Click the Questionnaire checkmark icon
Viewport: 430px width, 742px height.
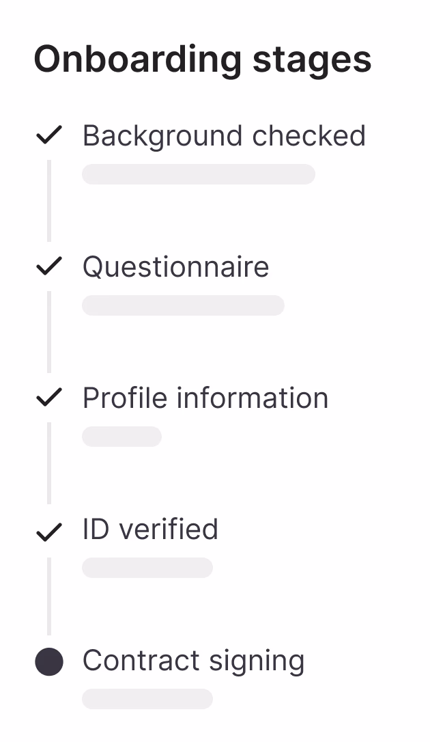(x=49, y=266)
